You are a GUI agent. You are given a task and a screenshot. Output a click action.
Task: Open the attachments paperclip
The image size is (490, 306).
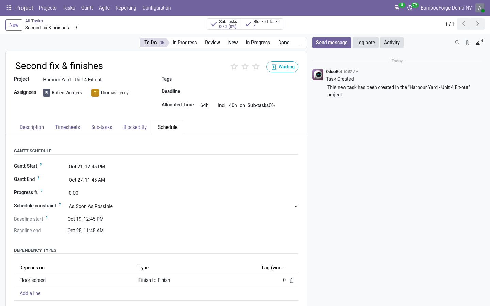468,42
